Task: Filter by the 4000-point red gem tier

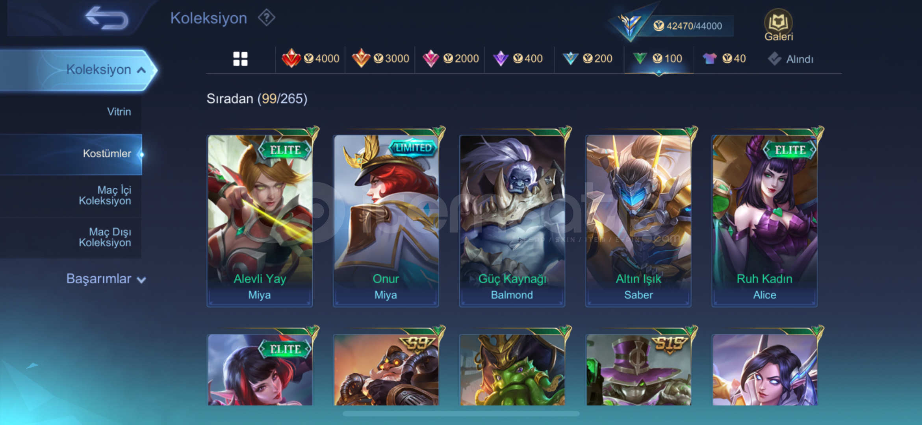Action: coord(310,59)
